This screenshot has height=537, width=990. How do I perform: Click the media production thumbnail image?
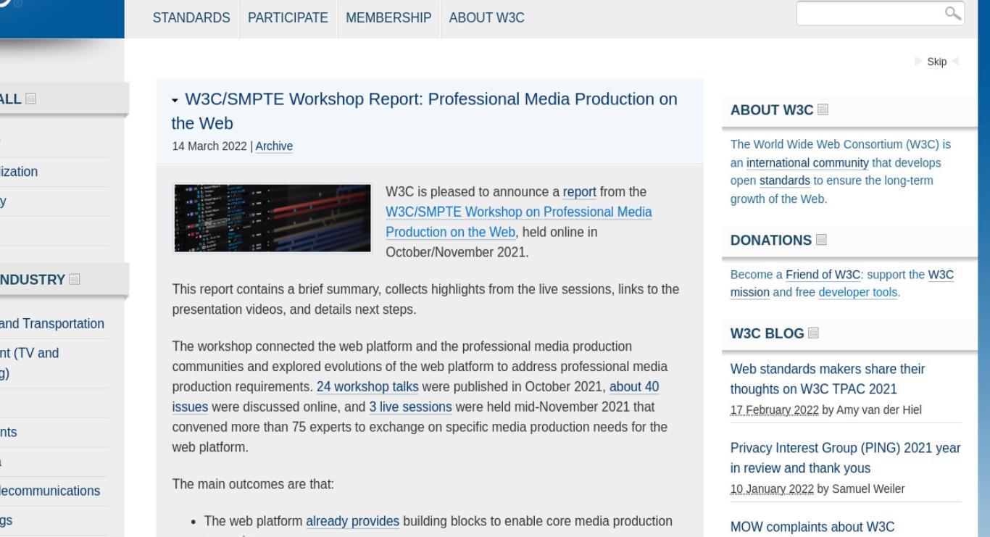tap(273, 218)
